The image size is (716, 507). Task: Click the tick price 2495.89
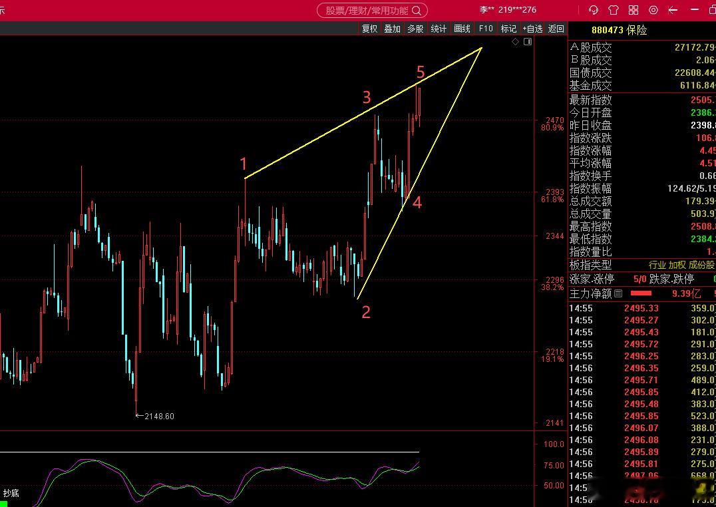(641, 452)
